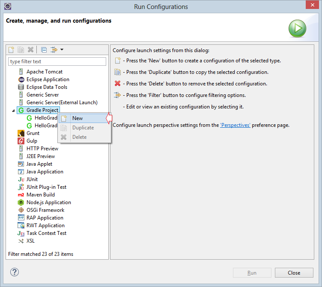The height and width of the screenshot is (287, 322).
Task: Select Gulp configuration type
Action: tap(32, 141)
